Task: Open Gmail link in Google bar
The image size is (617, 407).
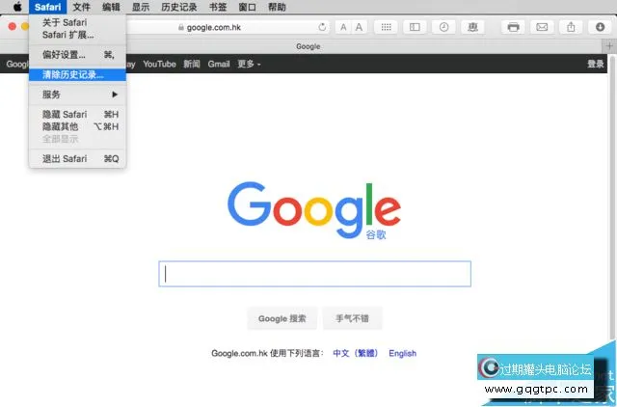Action: tap(219, 64)
